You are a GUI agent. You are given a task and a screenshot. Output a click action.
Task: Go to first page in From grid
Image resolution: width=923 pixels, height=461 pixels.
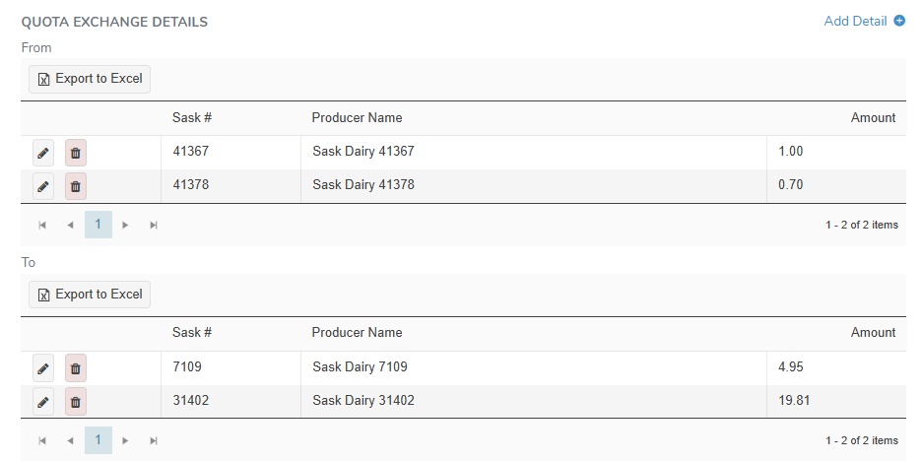pyautogui.click(x=42, y=225)
